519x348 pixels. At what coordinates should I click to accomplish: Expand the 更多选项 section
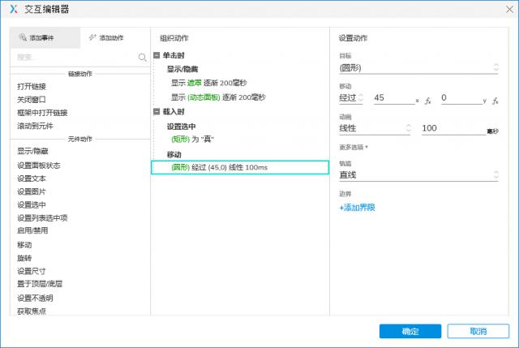pyautogui.click(x=354, y=147)
